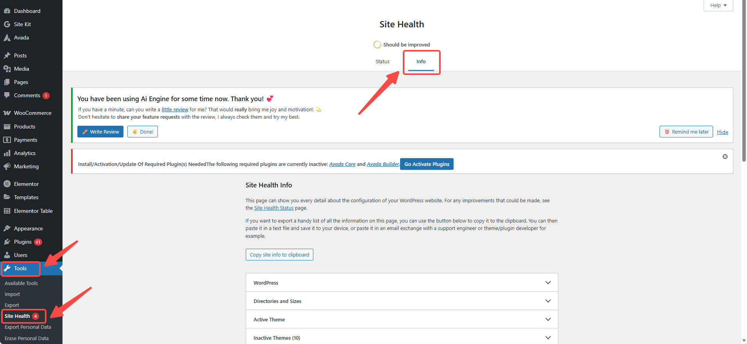
Task: Expand Directories and Sizes section
Action: 548,301
